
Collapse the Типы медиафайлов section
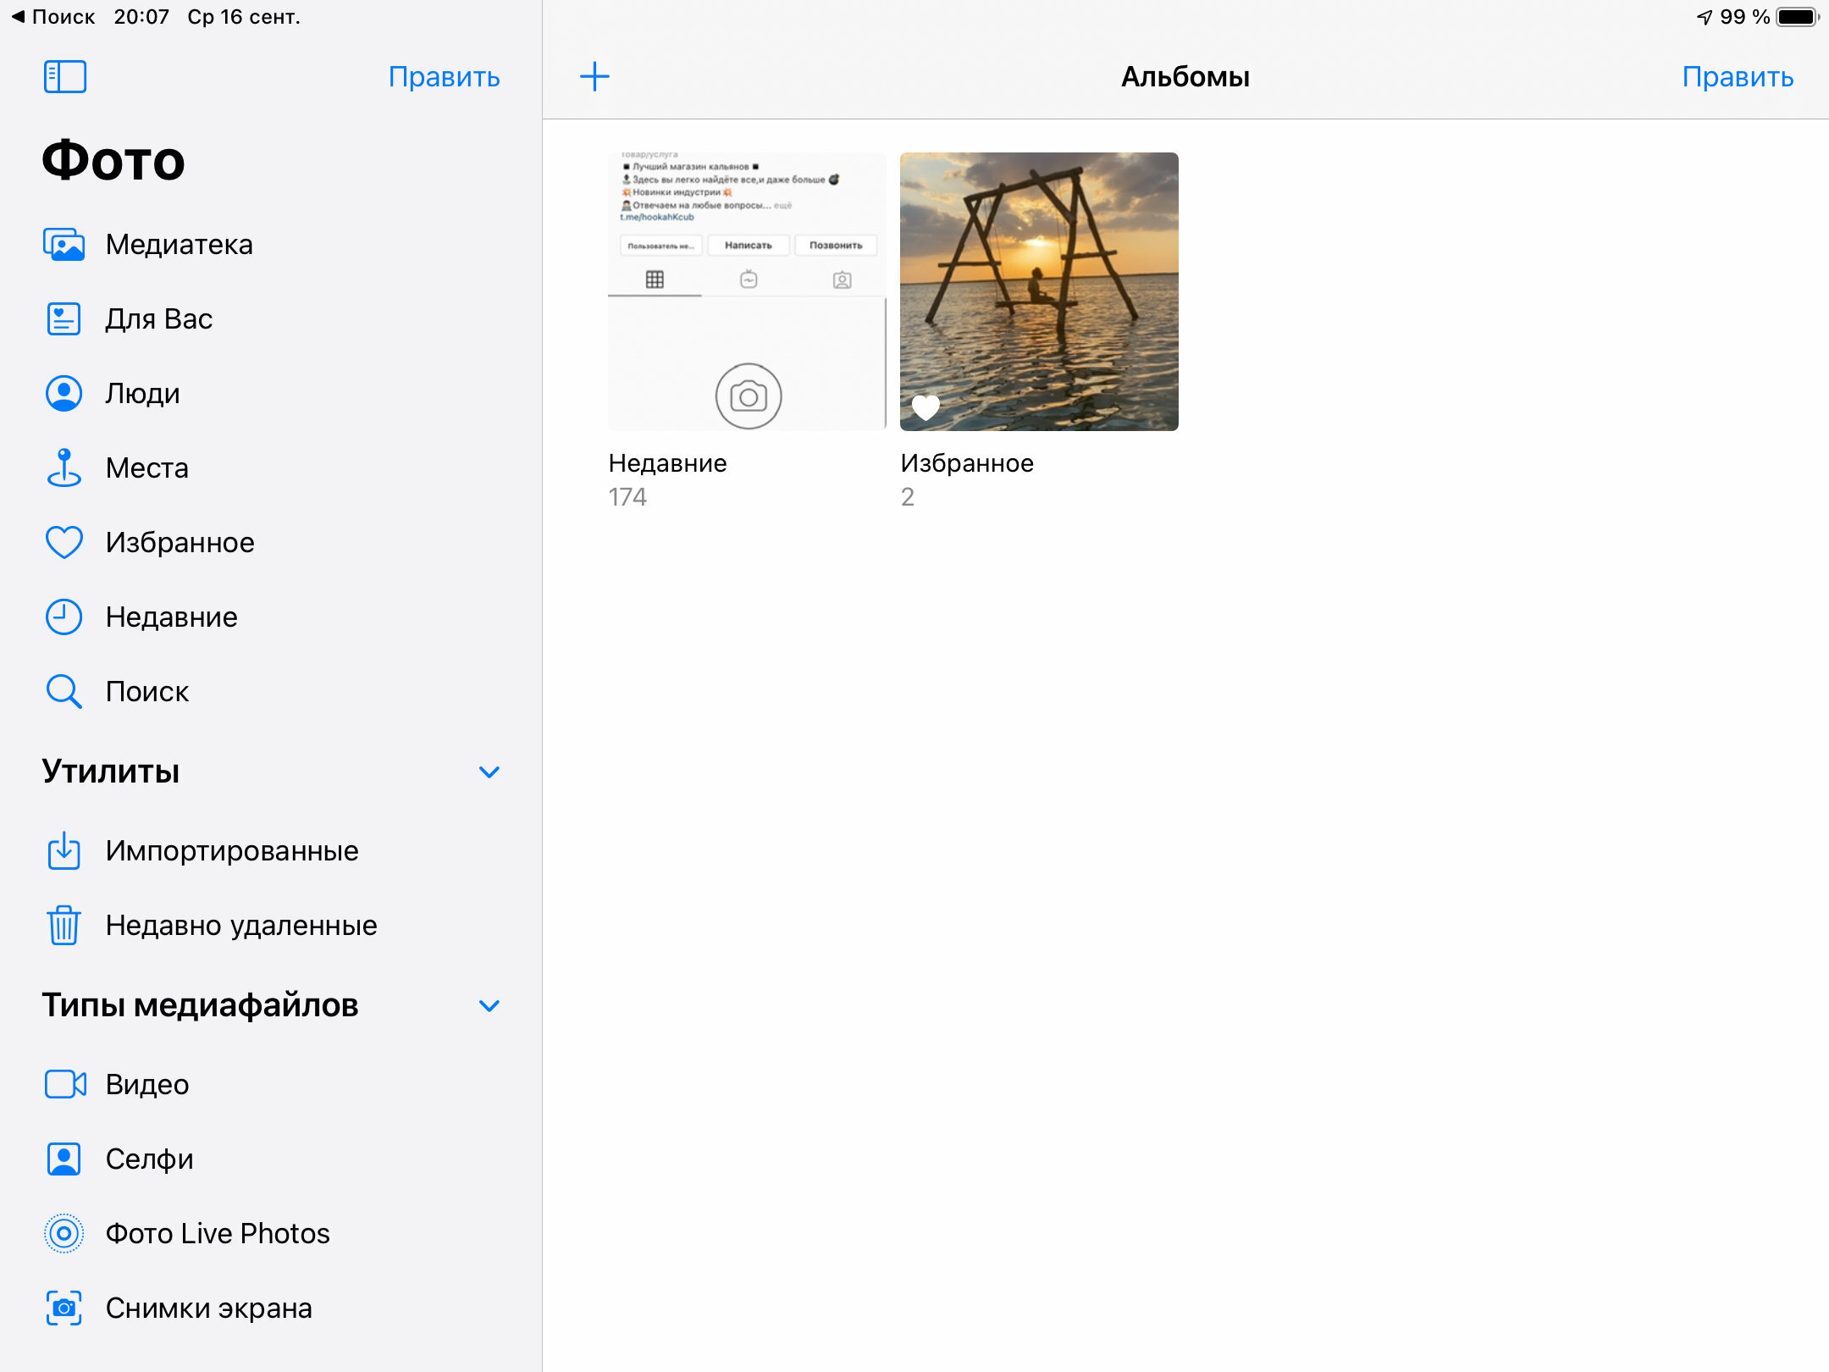(x=489, y=1006)
